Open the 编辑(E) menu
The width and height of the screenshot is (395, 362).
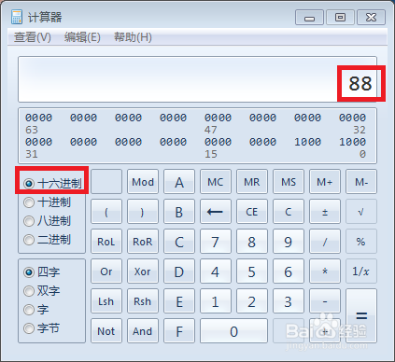(x=82, y=37)
